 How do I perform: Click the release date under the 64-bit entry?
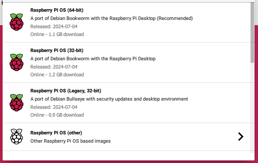[x=54, y=26]
